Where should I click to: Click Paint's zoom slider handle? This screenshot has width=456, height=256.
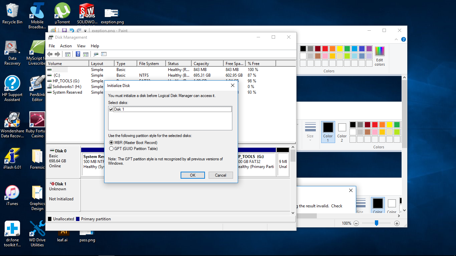tap(376, 223)
